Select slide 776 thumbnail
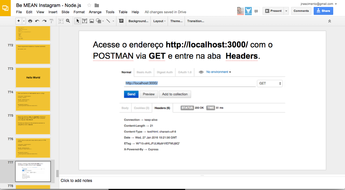This screenshot has width=345, height=190. coord(33,148)
